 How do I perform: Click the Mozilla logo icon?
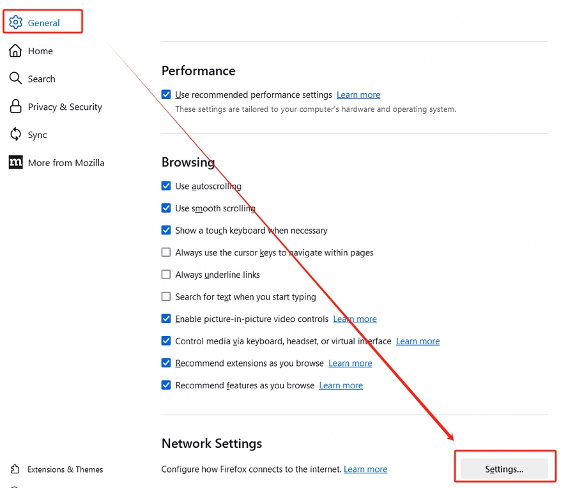[15, 162]
